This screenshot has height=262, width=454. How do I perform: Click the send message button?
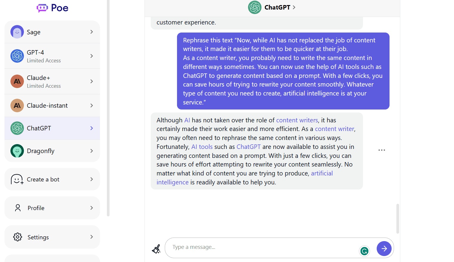pos(384,248)
